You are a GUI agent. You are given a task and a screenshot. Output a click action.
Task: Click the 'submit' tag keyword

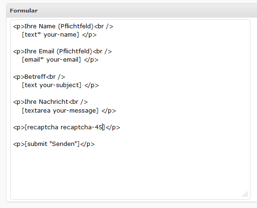click(37, 144)
